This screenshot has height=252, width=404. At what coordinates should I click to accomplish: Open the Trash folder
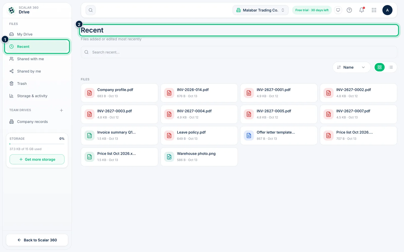pyautogui.click(x=37, y=84)
